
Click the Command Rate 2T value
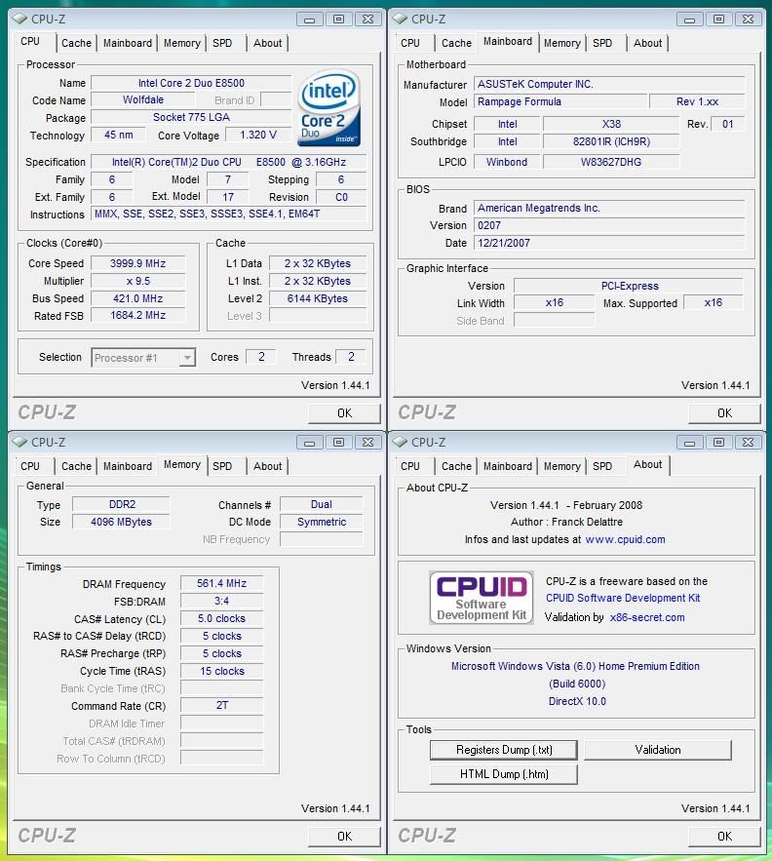(x=222, y=705)
